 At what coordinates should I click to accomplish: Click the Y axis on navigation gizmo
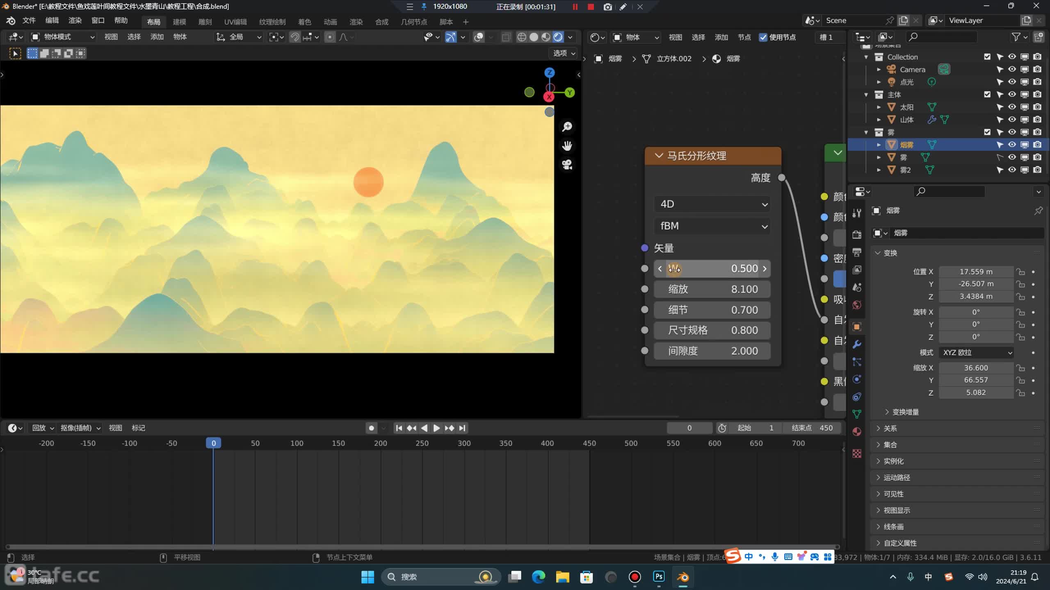click(569, 93)
